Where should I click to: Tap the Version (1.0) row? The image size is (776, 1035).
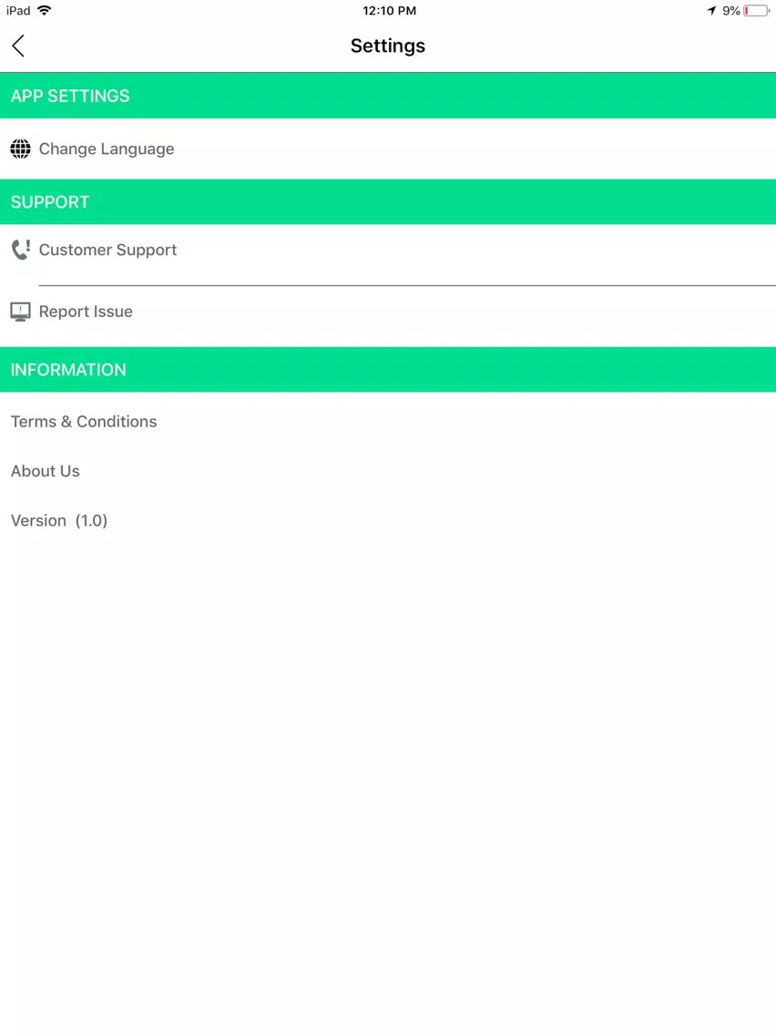pyautogui.click(x=59, y=520)
